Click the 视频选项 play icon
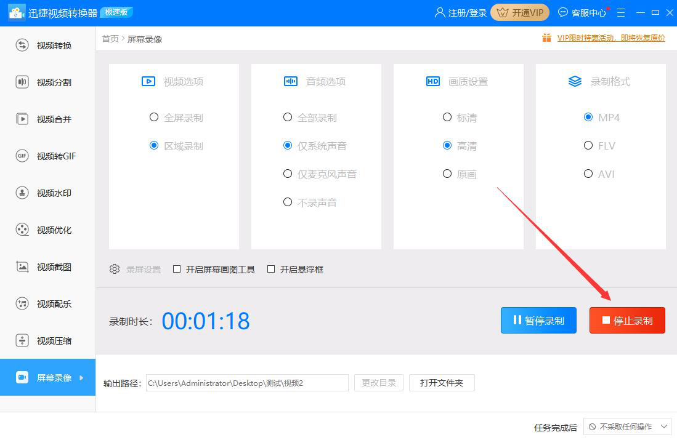 [148, 81]
